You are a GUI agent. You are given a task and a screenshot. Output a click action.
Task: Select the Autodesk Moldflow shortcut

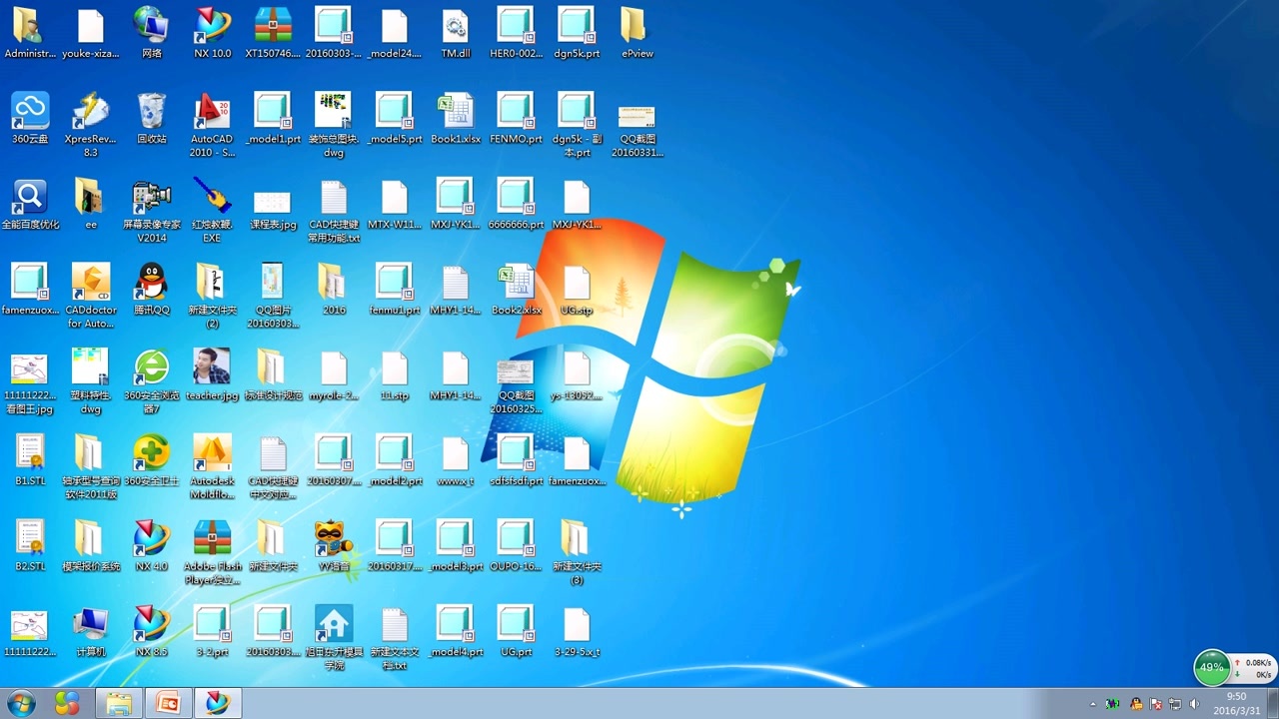pos(212,467)
